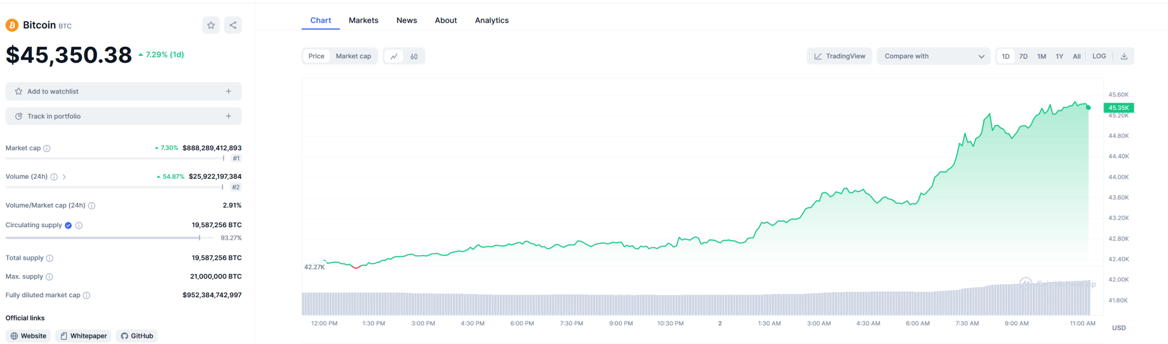Click the 42.27K starting price label
The height and width of the screenshot is (344, 1168).
[314, 267]
